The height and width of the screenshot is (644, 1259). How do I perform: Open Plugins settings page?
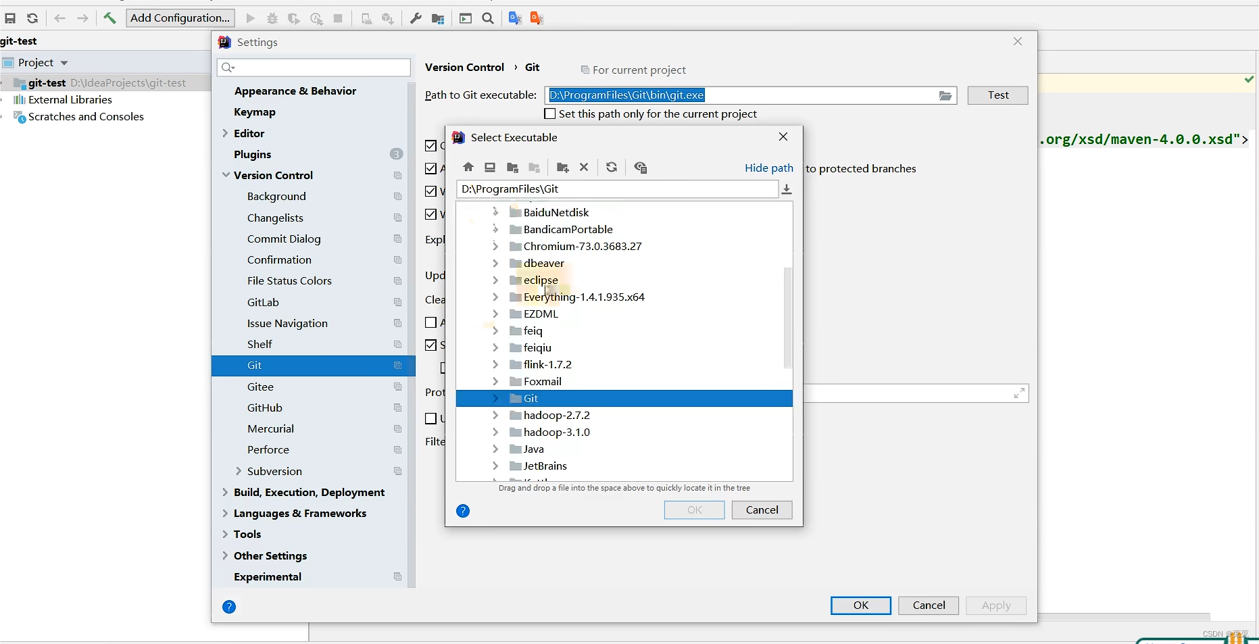pos(253,154)
